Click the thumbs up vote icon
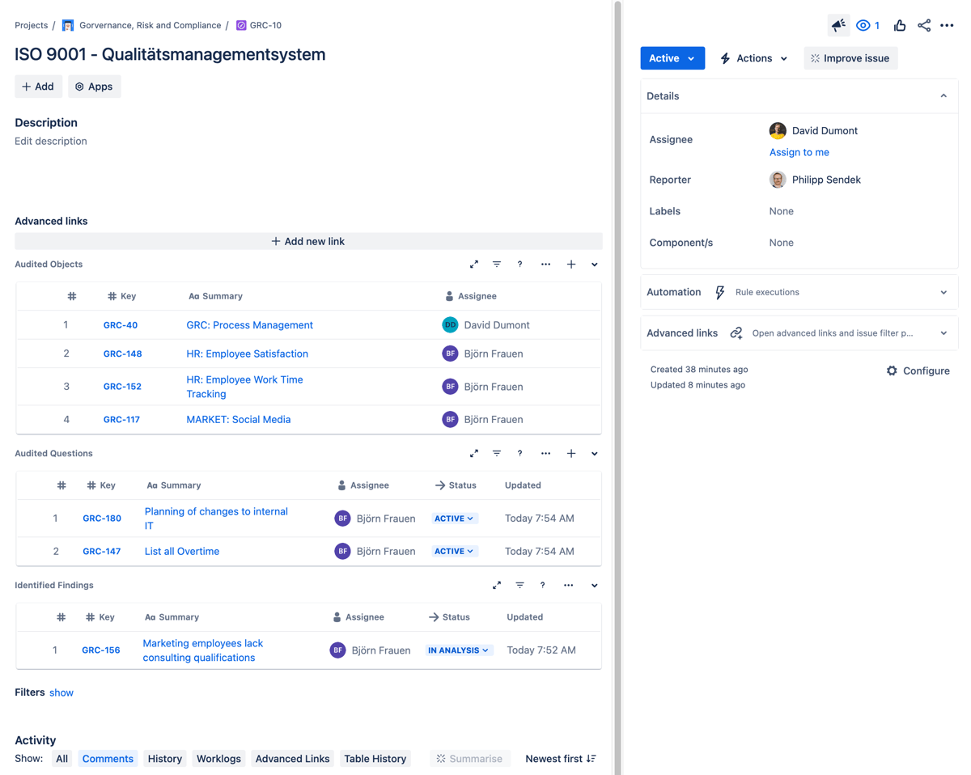The width and height of the screenshot is (971, 775). [x=900, y=26]
